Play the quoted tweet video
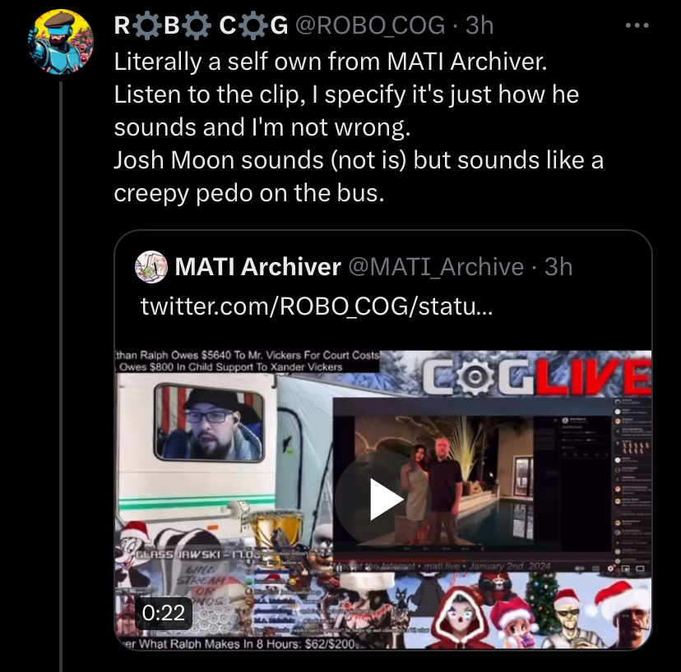The image size is (681, 672). 382,499
